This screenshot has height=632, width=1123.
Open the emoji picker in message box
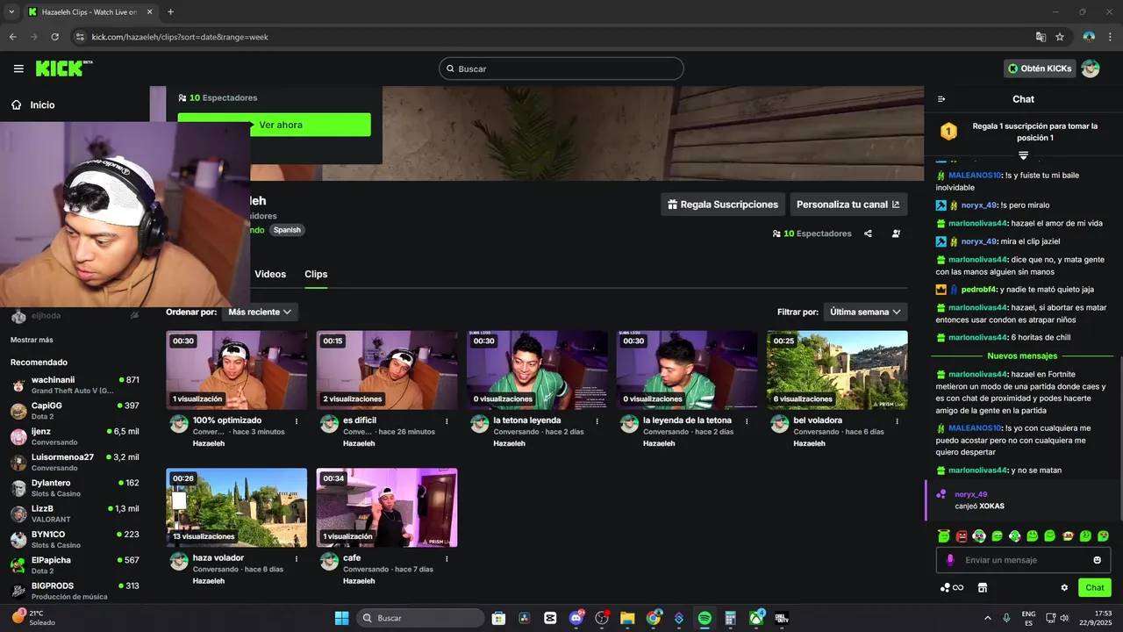click(x=1097, y=560)
